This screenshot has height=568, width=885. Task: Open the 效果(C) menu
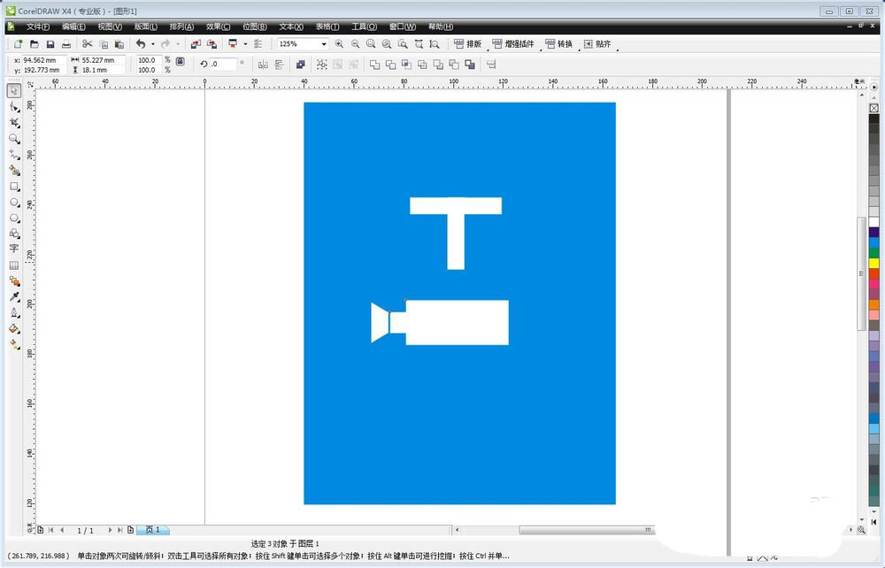pos(218,27)
